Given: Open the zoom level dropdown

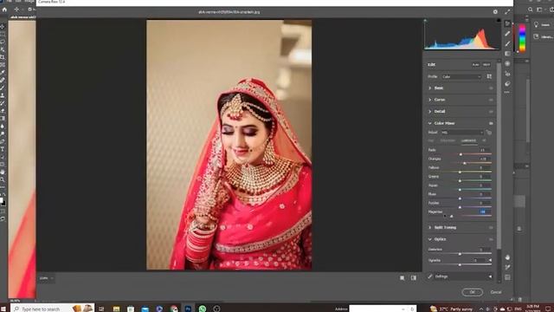Looking at the screenshot, I should point(46,278).
